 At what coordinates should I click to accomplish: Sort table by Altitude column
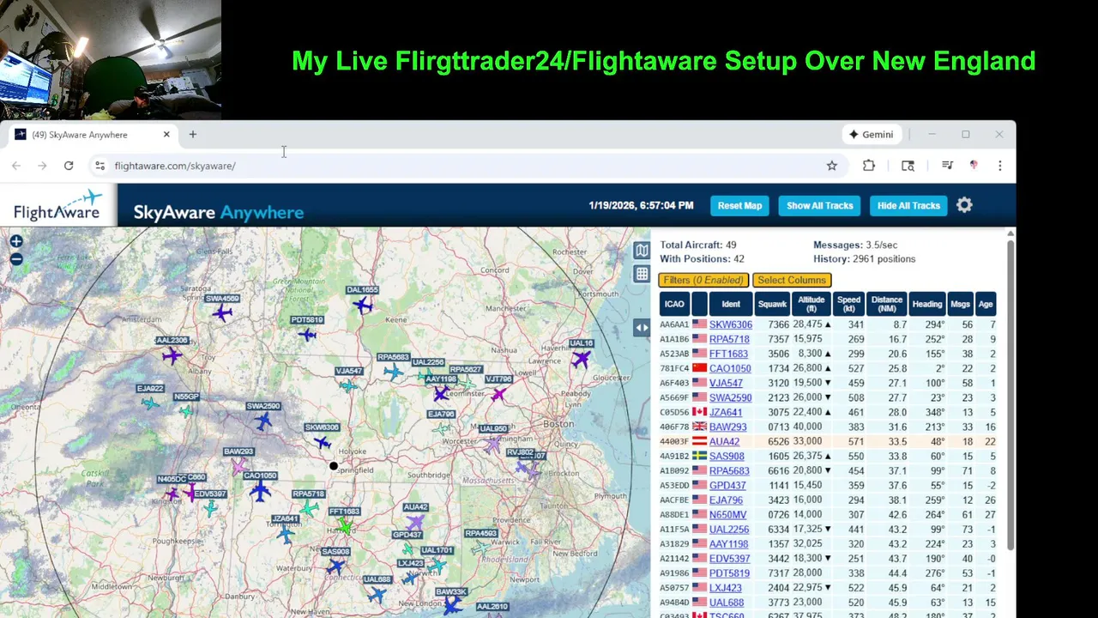811,304
